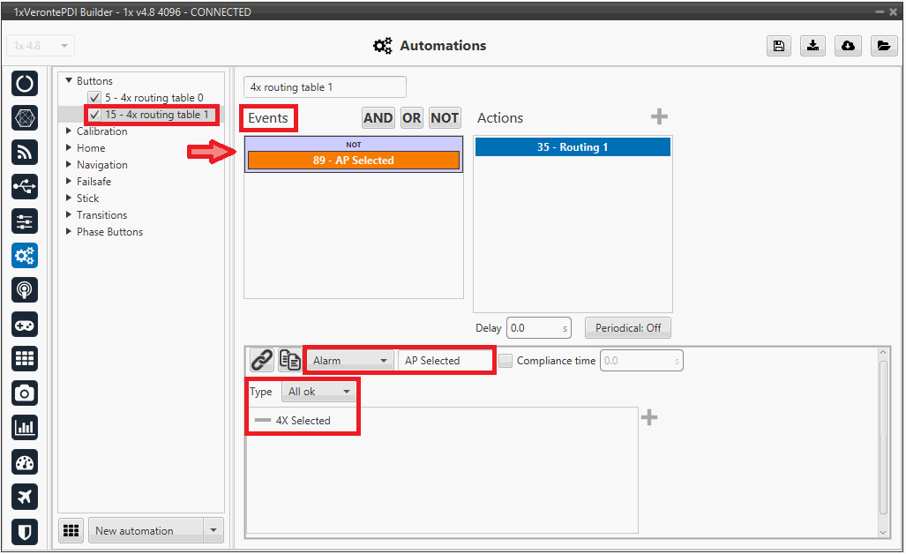The width and height of the screenshot is (906, 554).
Task: Open the shield sidebar icon
Action: pyautogui.click(x=25, y=531)
